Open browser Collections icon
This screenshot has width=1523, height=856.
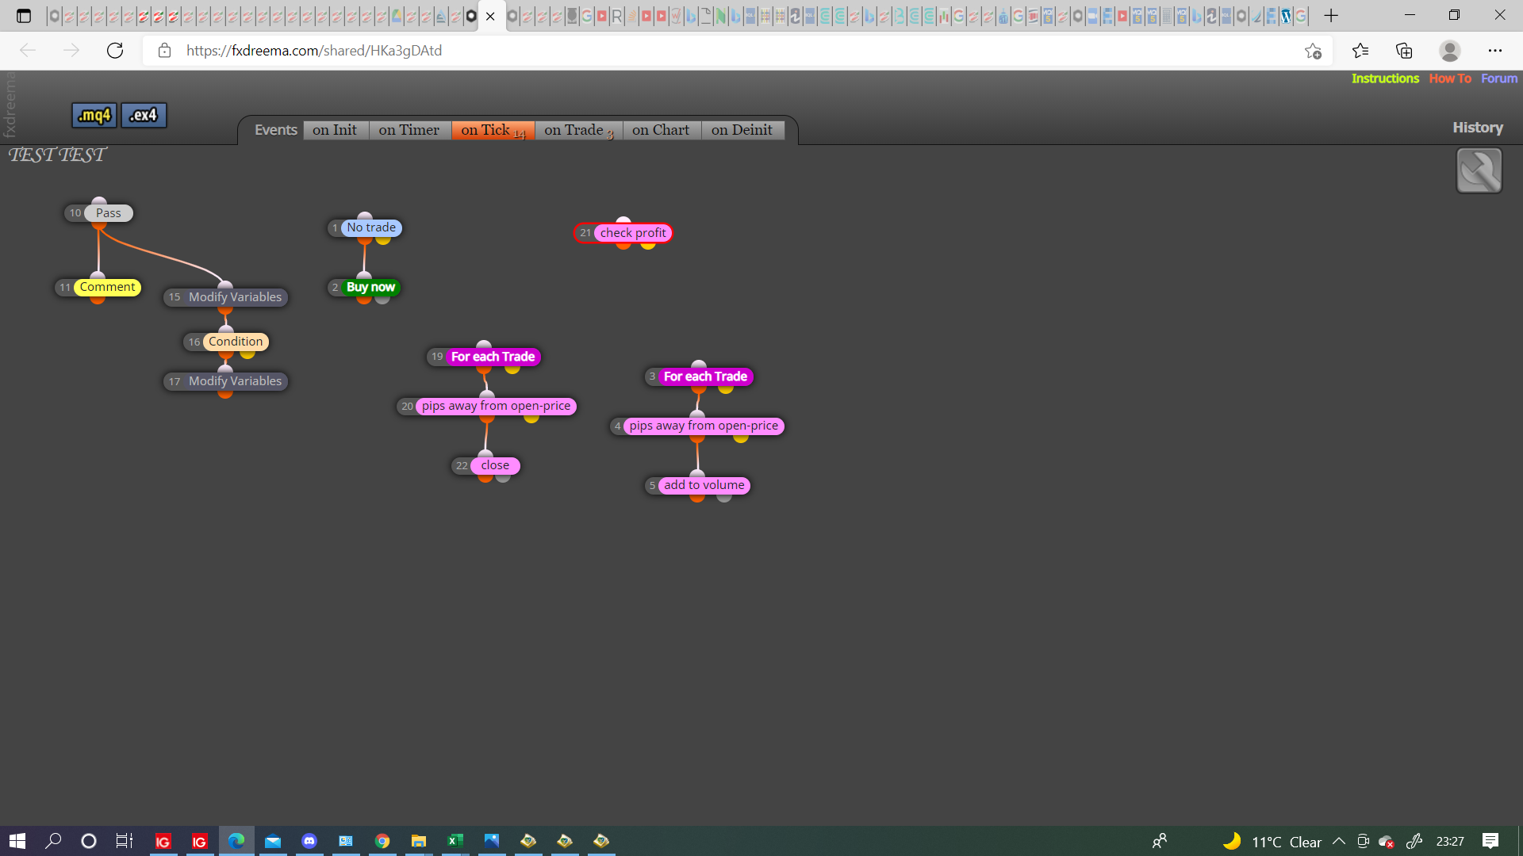click(x=1404, y=51)
